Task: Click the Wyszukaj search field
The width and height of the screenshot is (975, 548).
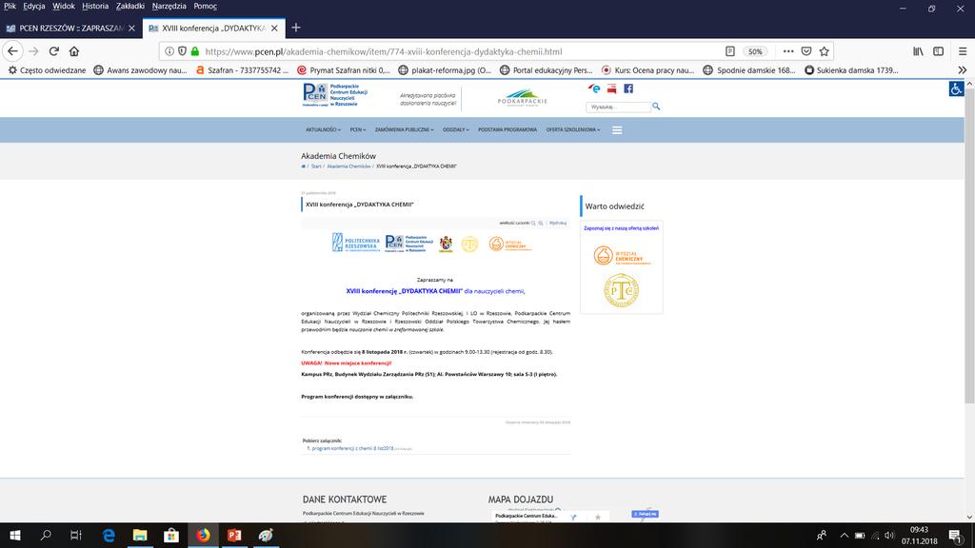Action: point(618,107)
